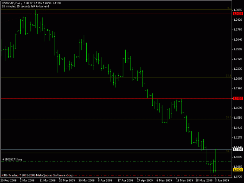Click the '6 May 2009' date on time axis
Screen dimensions: 244x183
point(164,181)
